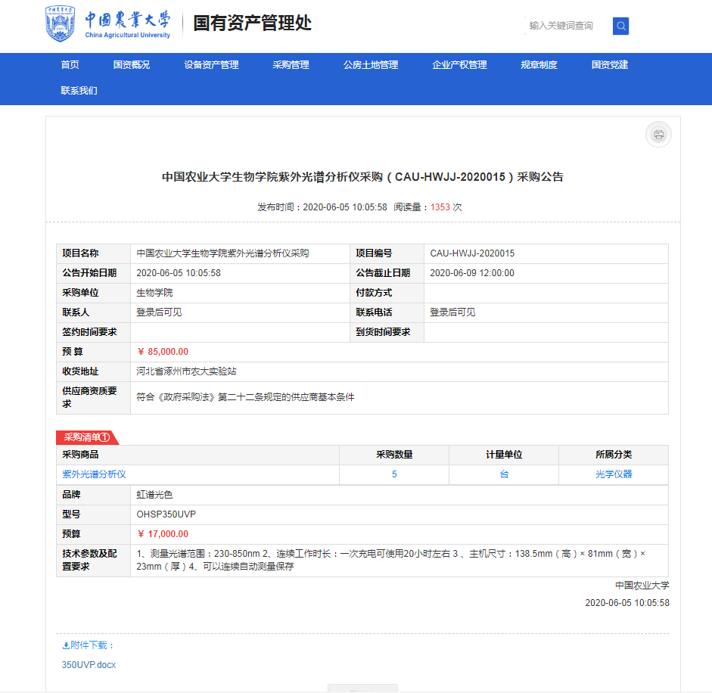Open the 国资概况 menu
712x693 pixels.
pyautogui.click(x=132, y=65)
